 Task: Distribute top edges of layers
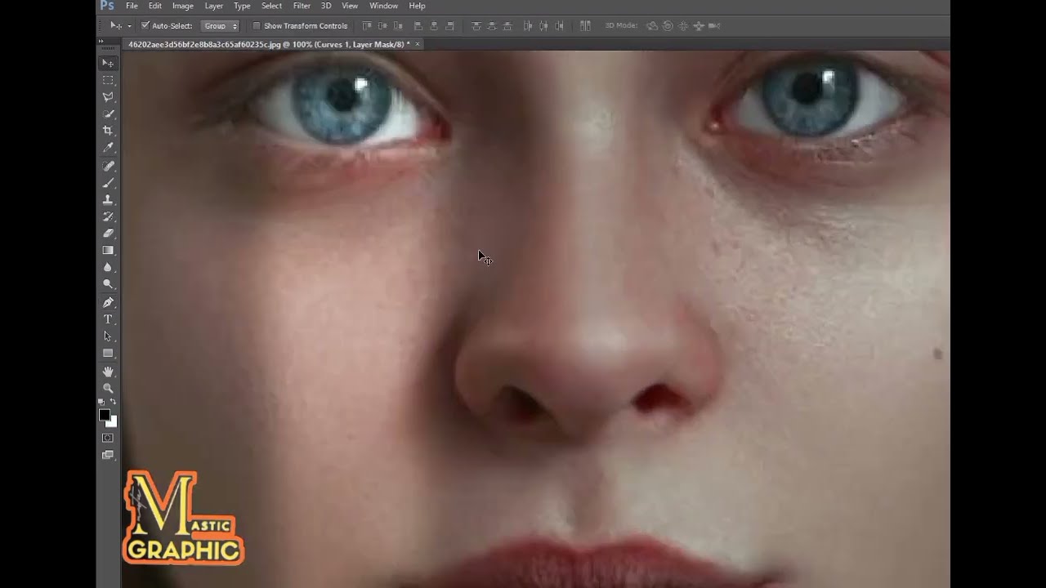coord(476,26)
